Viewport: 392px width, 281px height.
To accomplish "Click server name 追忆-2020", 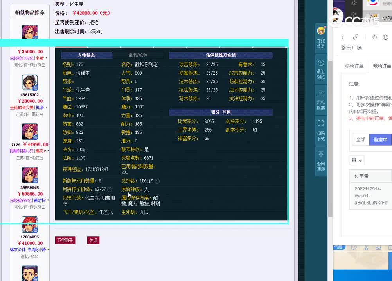I will [29, 257].
